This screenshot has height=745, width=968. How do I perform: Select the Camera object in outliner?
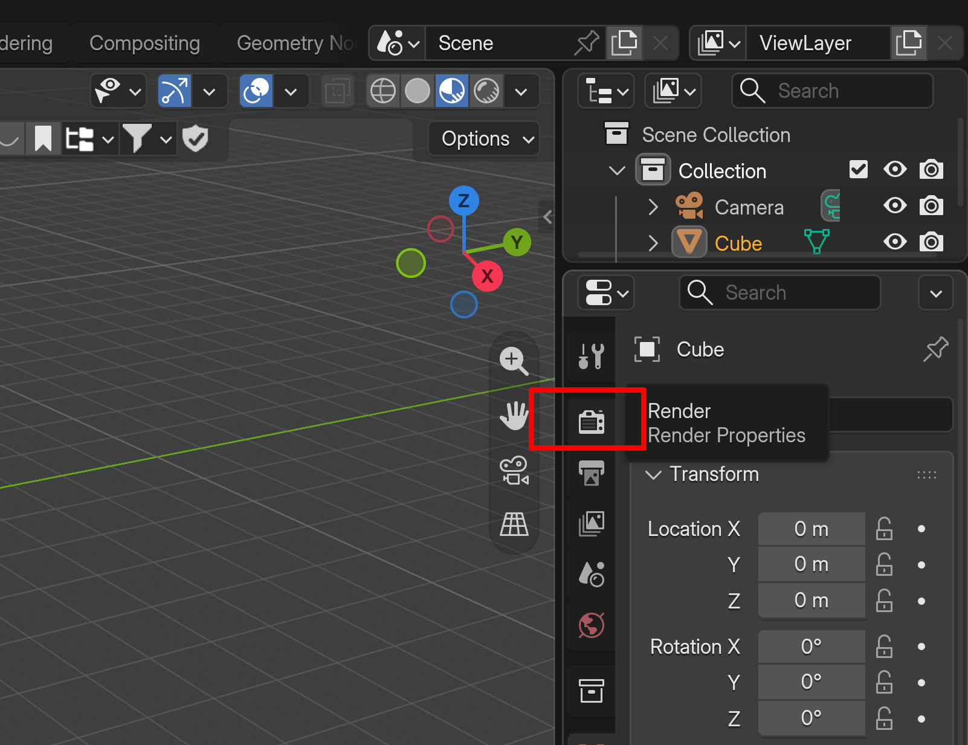point(749,207)
